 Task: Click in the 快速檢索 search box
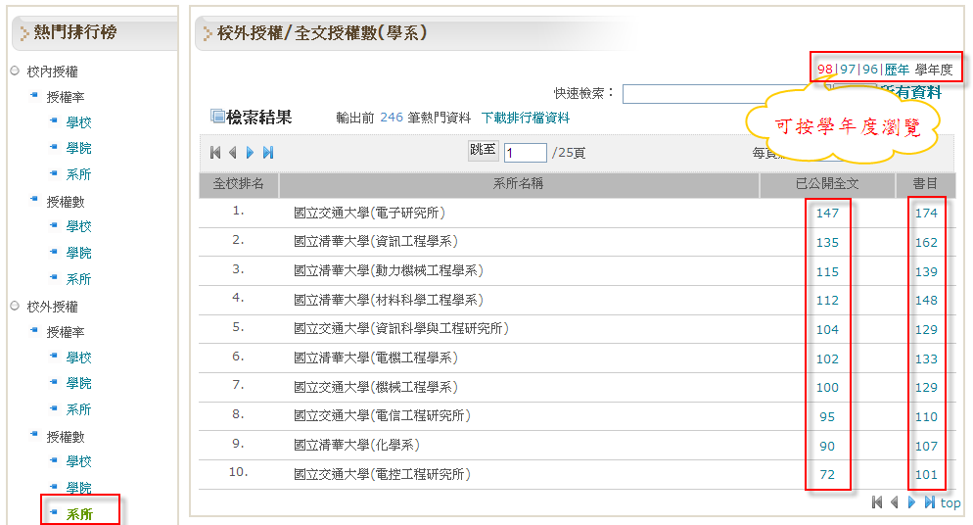click(x=719, y=94)
